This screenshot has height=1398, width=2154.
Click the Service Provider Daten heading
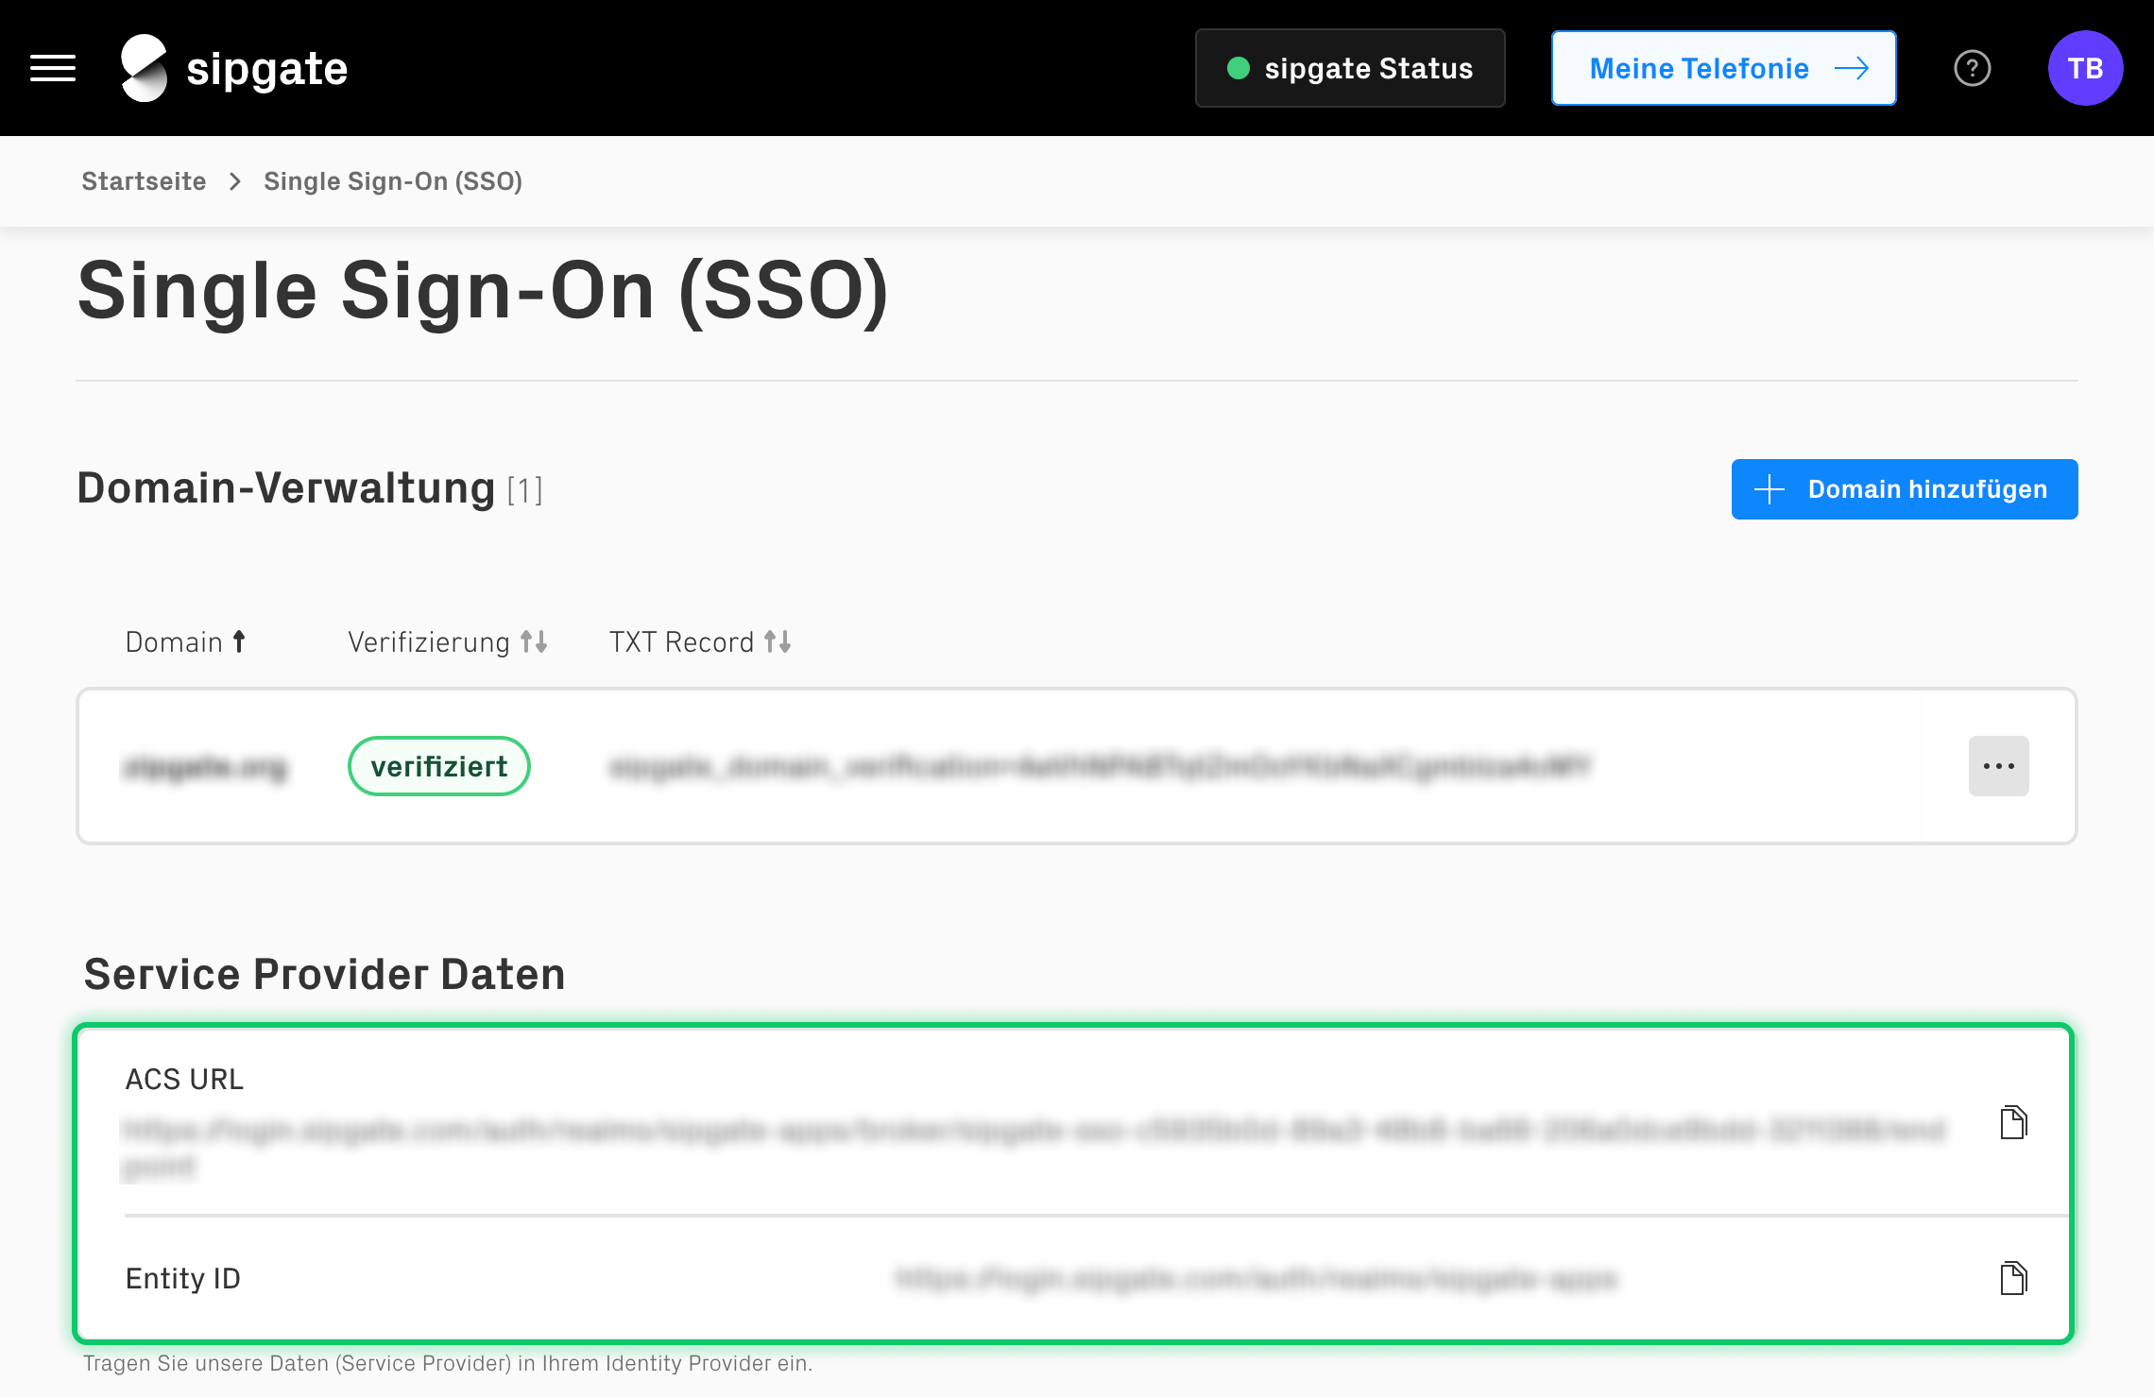324,974
